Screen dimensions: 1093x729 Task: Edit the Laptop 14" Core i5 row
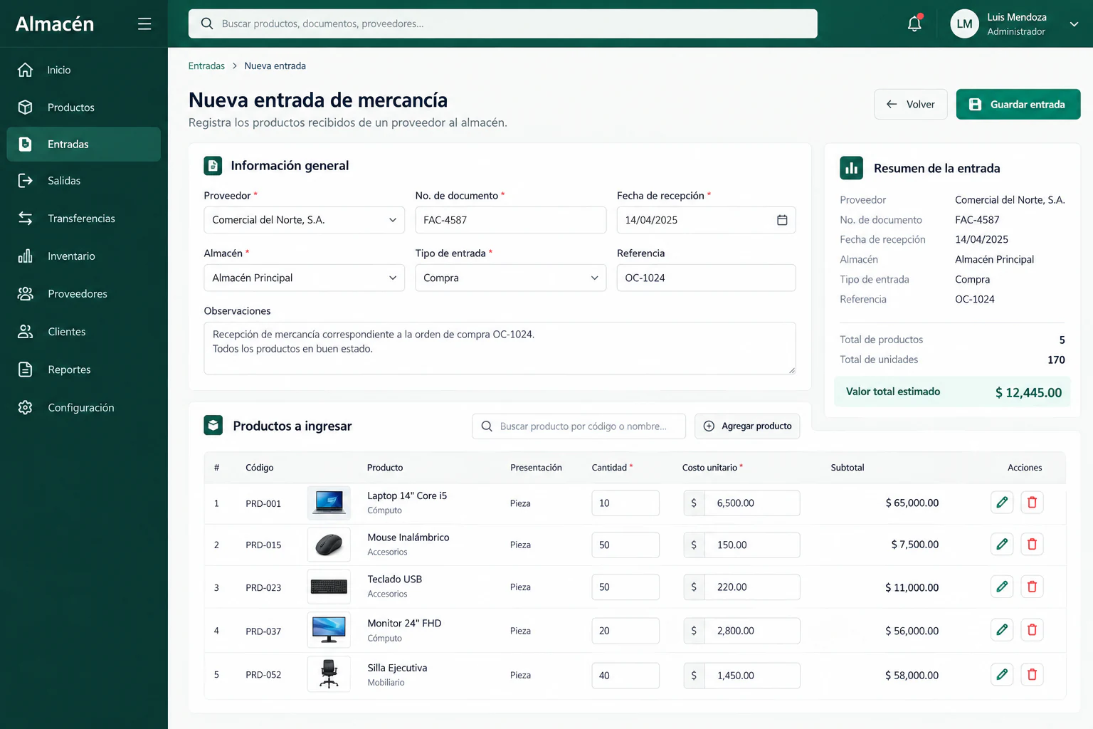click(x=1002, y=503)
